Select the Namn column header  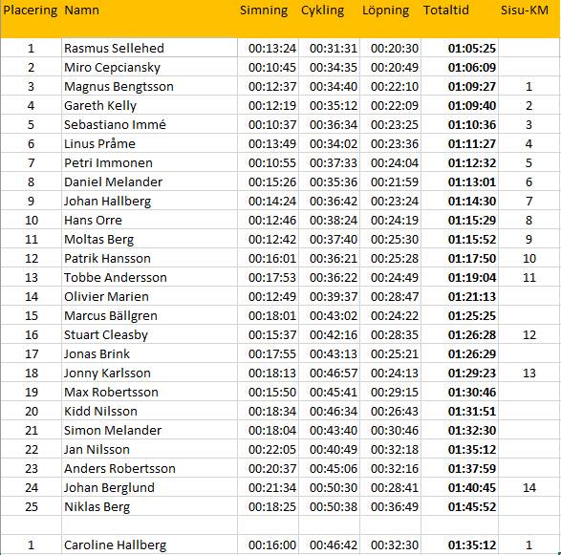tap(149, 18)
